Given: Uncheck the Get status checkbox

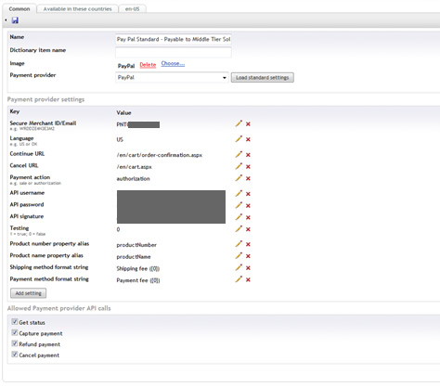Looking at the screenshot, I should tap(15, 322).
